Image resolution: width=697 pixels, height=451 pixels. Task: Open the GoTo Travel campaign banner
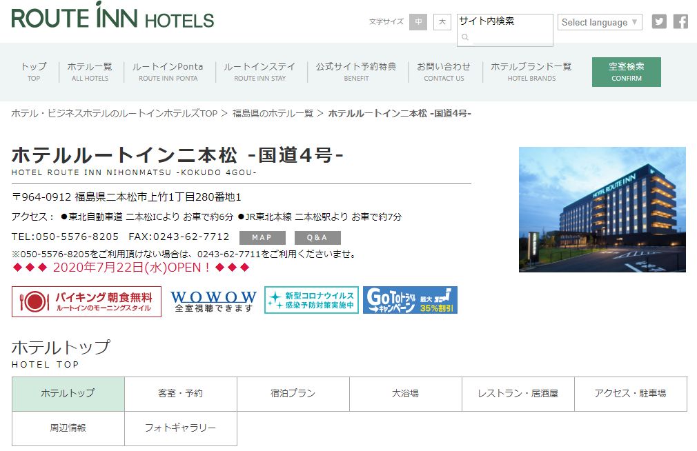(x=410, y=300)
